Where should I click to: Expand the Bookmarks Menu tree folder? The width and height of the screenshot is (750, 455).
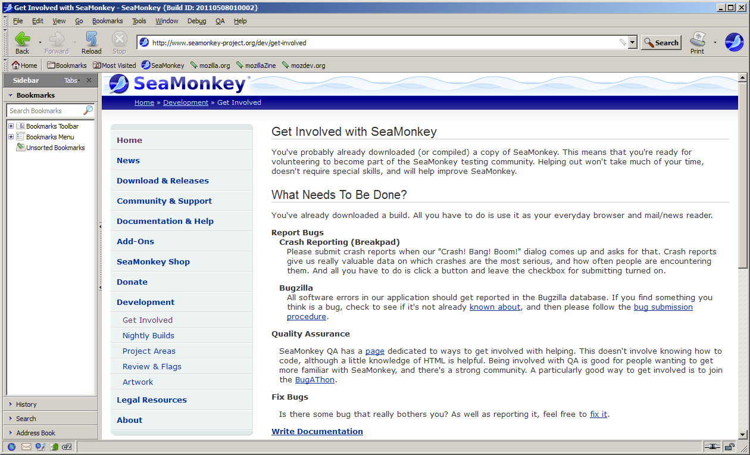11,137
